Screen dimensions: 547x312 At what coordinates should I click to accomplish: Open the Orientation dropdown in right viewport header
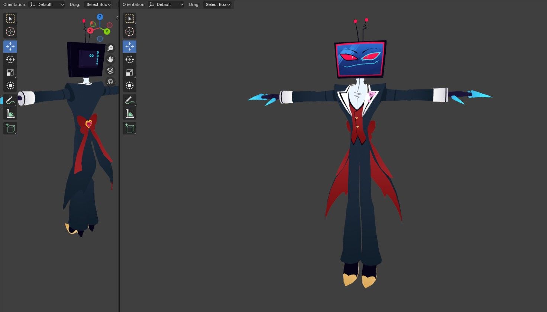coord(166,4)
